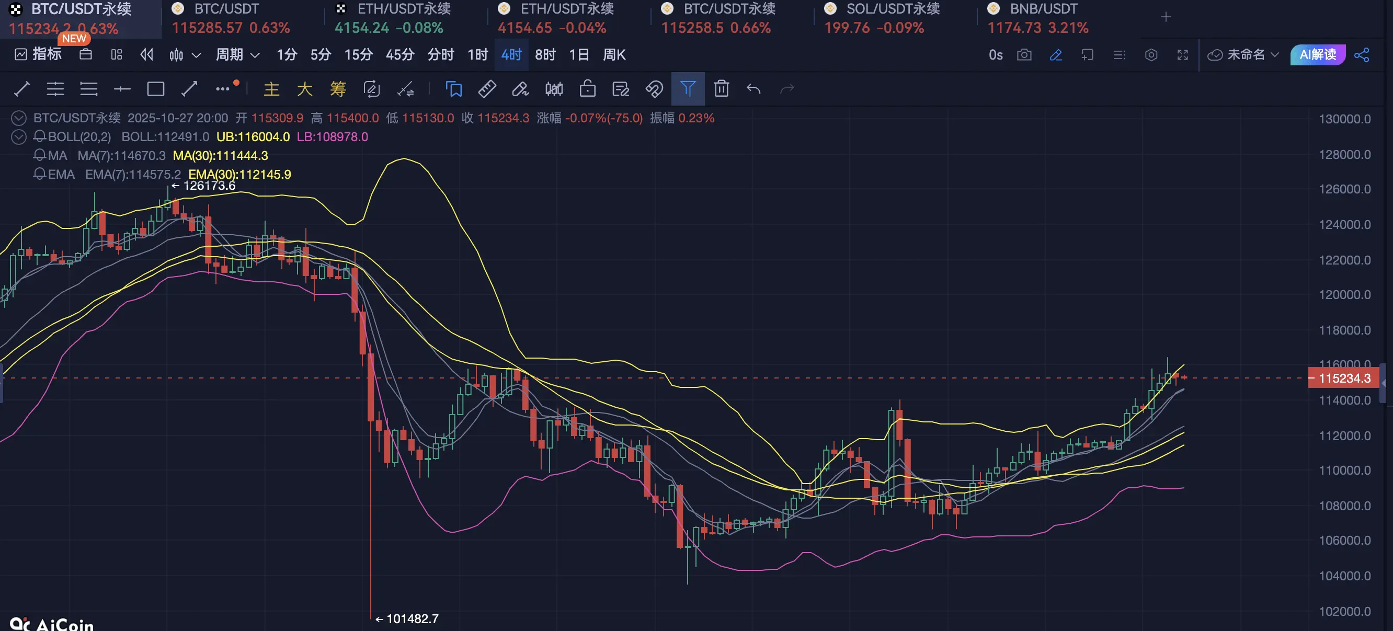The width and height of the screenshot is (1393, 631).
Task: Toggle the highlighted filter funnel tool
Action: (x=687, y=89)
